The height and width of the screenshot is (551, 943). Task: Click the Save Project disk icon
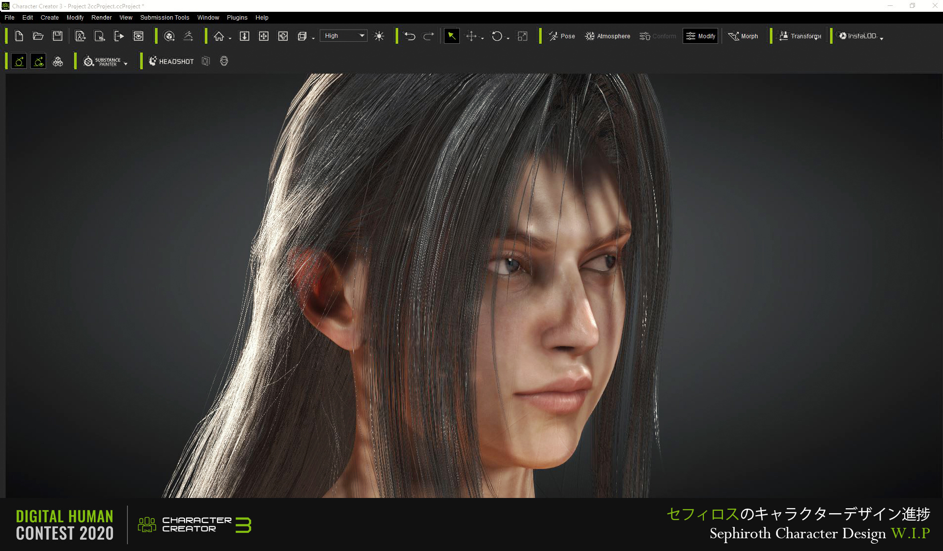click(x=57, y=36)
